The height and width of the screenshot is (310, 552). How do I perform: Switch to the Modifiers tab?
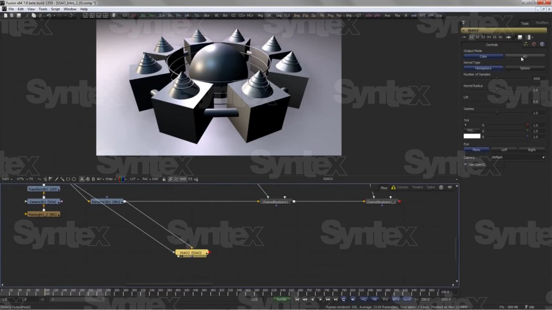pos(542,23)
